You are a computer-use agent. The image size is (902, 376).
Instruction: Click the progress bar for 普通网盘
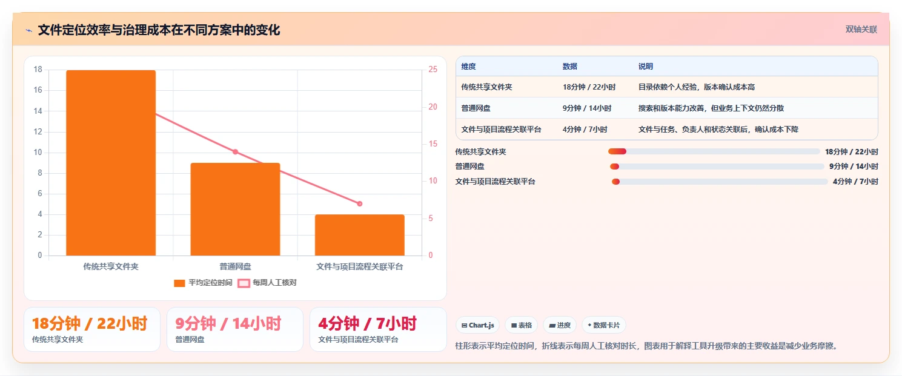pyautogui.click(x=717, y=167)
